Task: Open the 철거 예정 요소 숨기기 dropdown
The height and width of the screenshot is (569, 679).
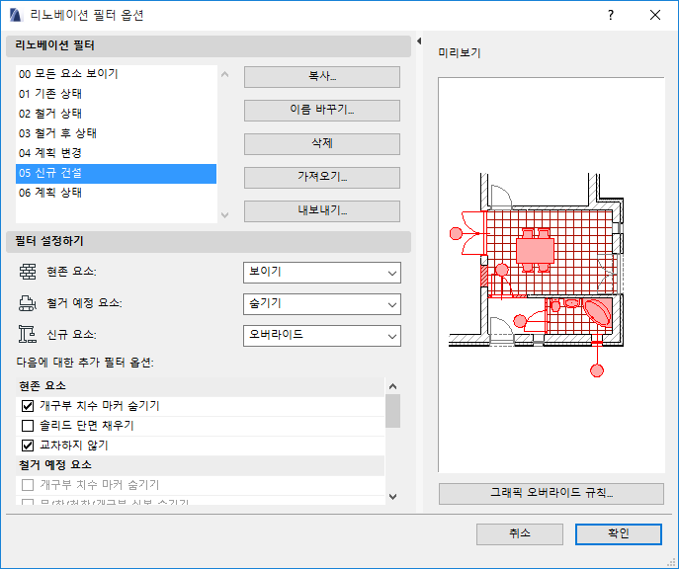Action: point(322,304)
